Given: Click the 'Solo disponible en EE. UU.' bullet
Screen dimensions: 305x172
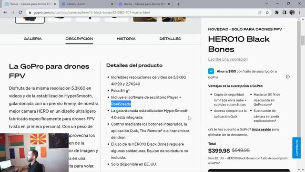Looking at the screenshot, I should 133,164.
